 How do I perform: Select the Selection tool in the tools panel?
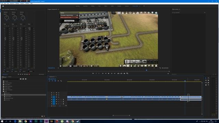[x=206, y=78]
